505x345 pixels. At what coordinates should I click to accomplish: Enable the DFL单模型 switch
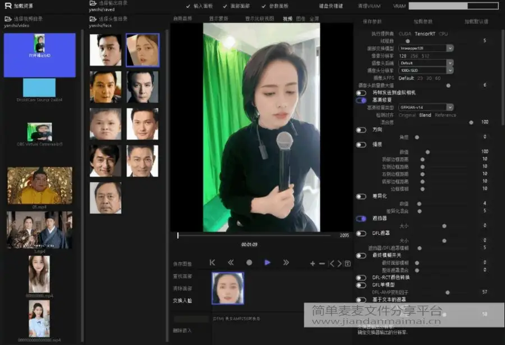coord(361,285)
